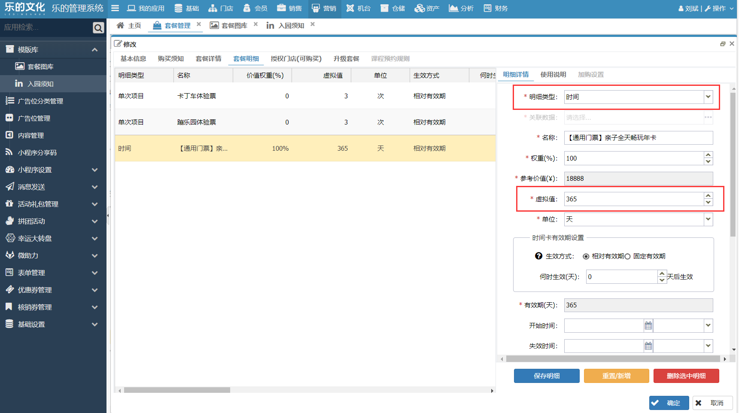The height and width of the screenshot is (413, 739).
Task: Expand the 拼团活动 sidebar group
Action: [53, 221]
